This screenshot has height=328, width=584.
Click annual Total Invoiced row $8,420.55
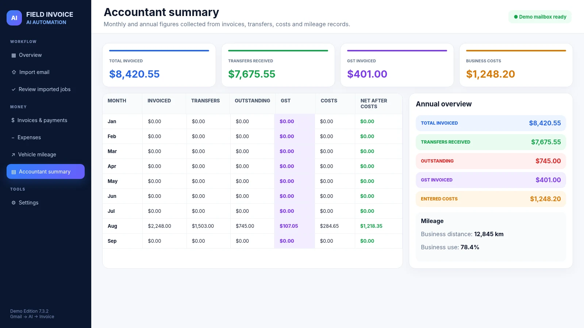[491, 123]
